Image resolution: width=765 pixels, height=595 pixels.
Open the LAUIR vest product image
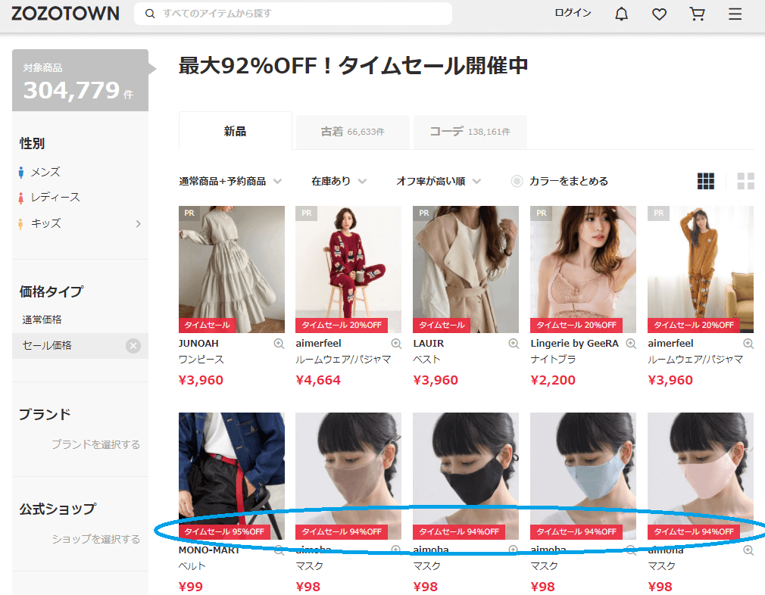(466, 269)
